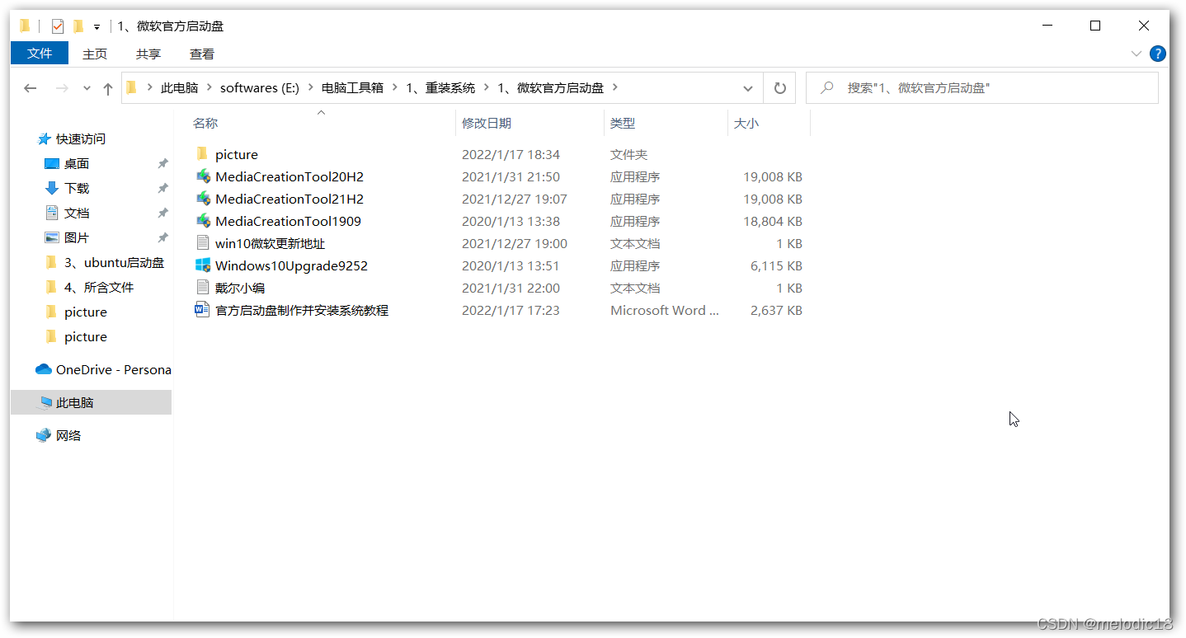Click the 文件夹 type cell
This screenshot has height=638, width=1186.
[x=629, y=155]
